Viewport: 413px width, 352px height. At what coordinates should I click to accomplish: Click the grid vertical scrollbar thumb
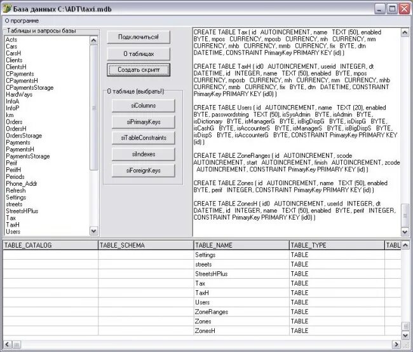coord(405,327)
